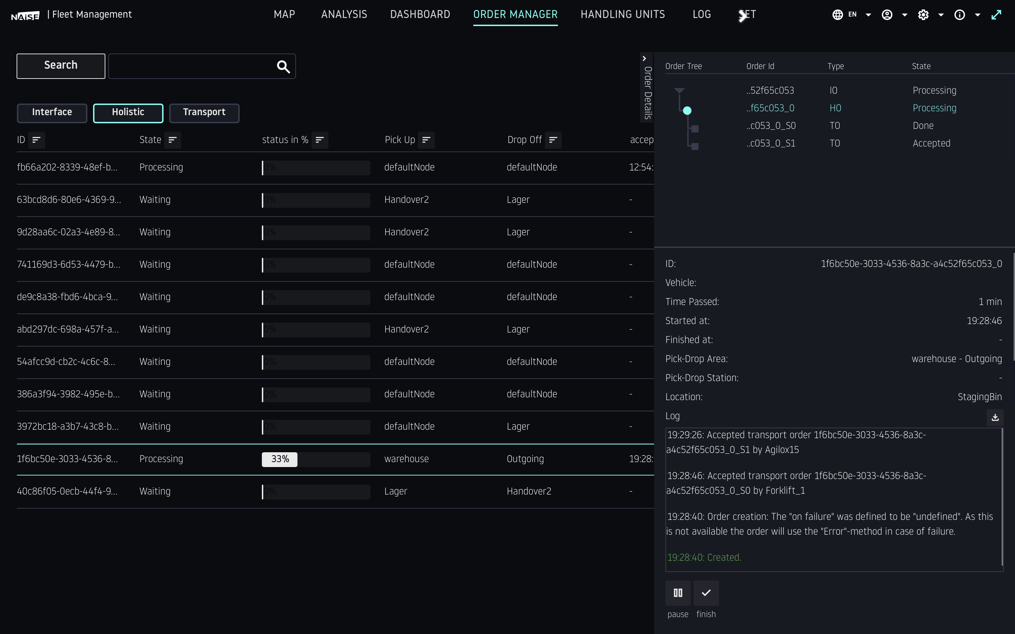
Task: Switch to the DASHBOARD tab
Action: coord(420,14)
